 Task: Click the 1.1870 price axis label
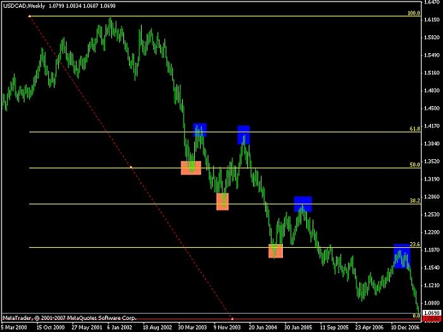click(432, 250)
